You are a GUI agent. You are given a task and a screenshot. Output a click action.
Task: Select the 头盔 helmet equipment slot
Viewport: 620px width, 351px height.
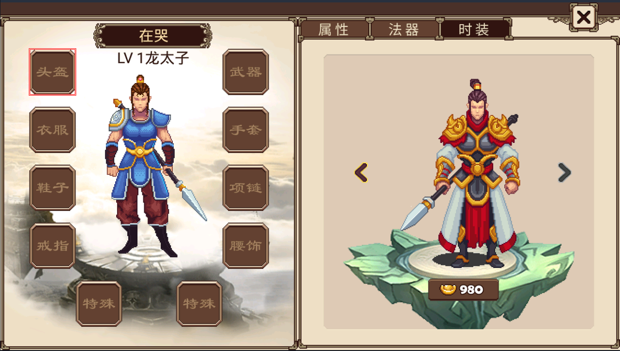52,72
